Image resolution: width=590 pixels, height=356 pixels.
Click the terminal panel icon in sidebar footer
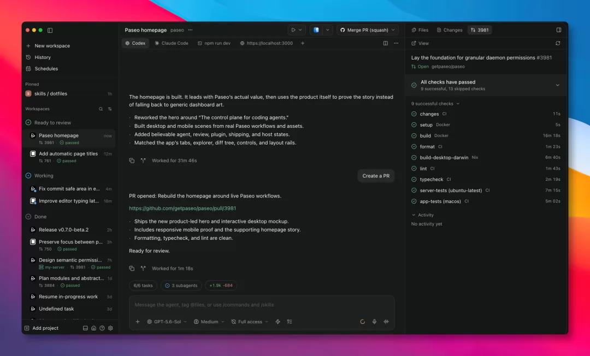(85, 328)
